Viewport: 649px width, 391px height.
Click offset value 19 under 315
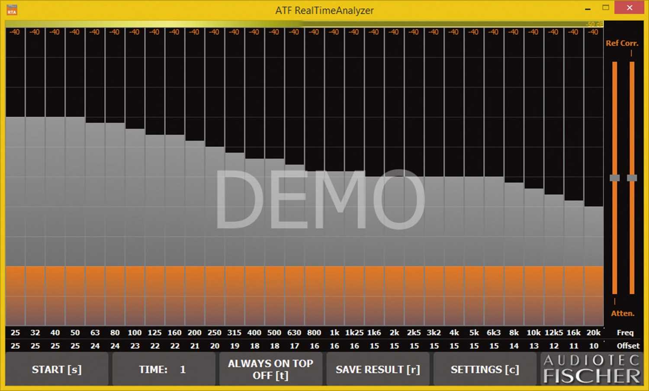coord(235,346)
